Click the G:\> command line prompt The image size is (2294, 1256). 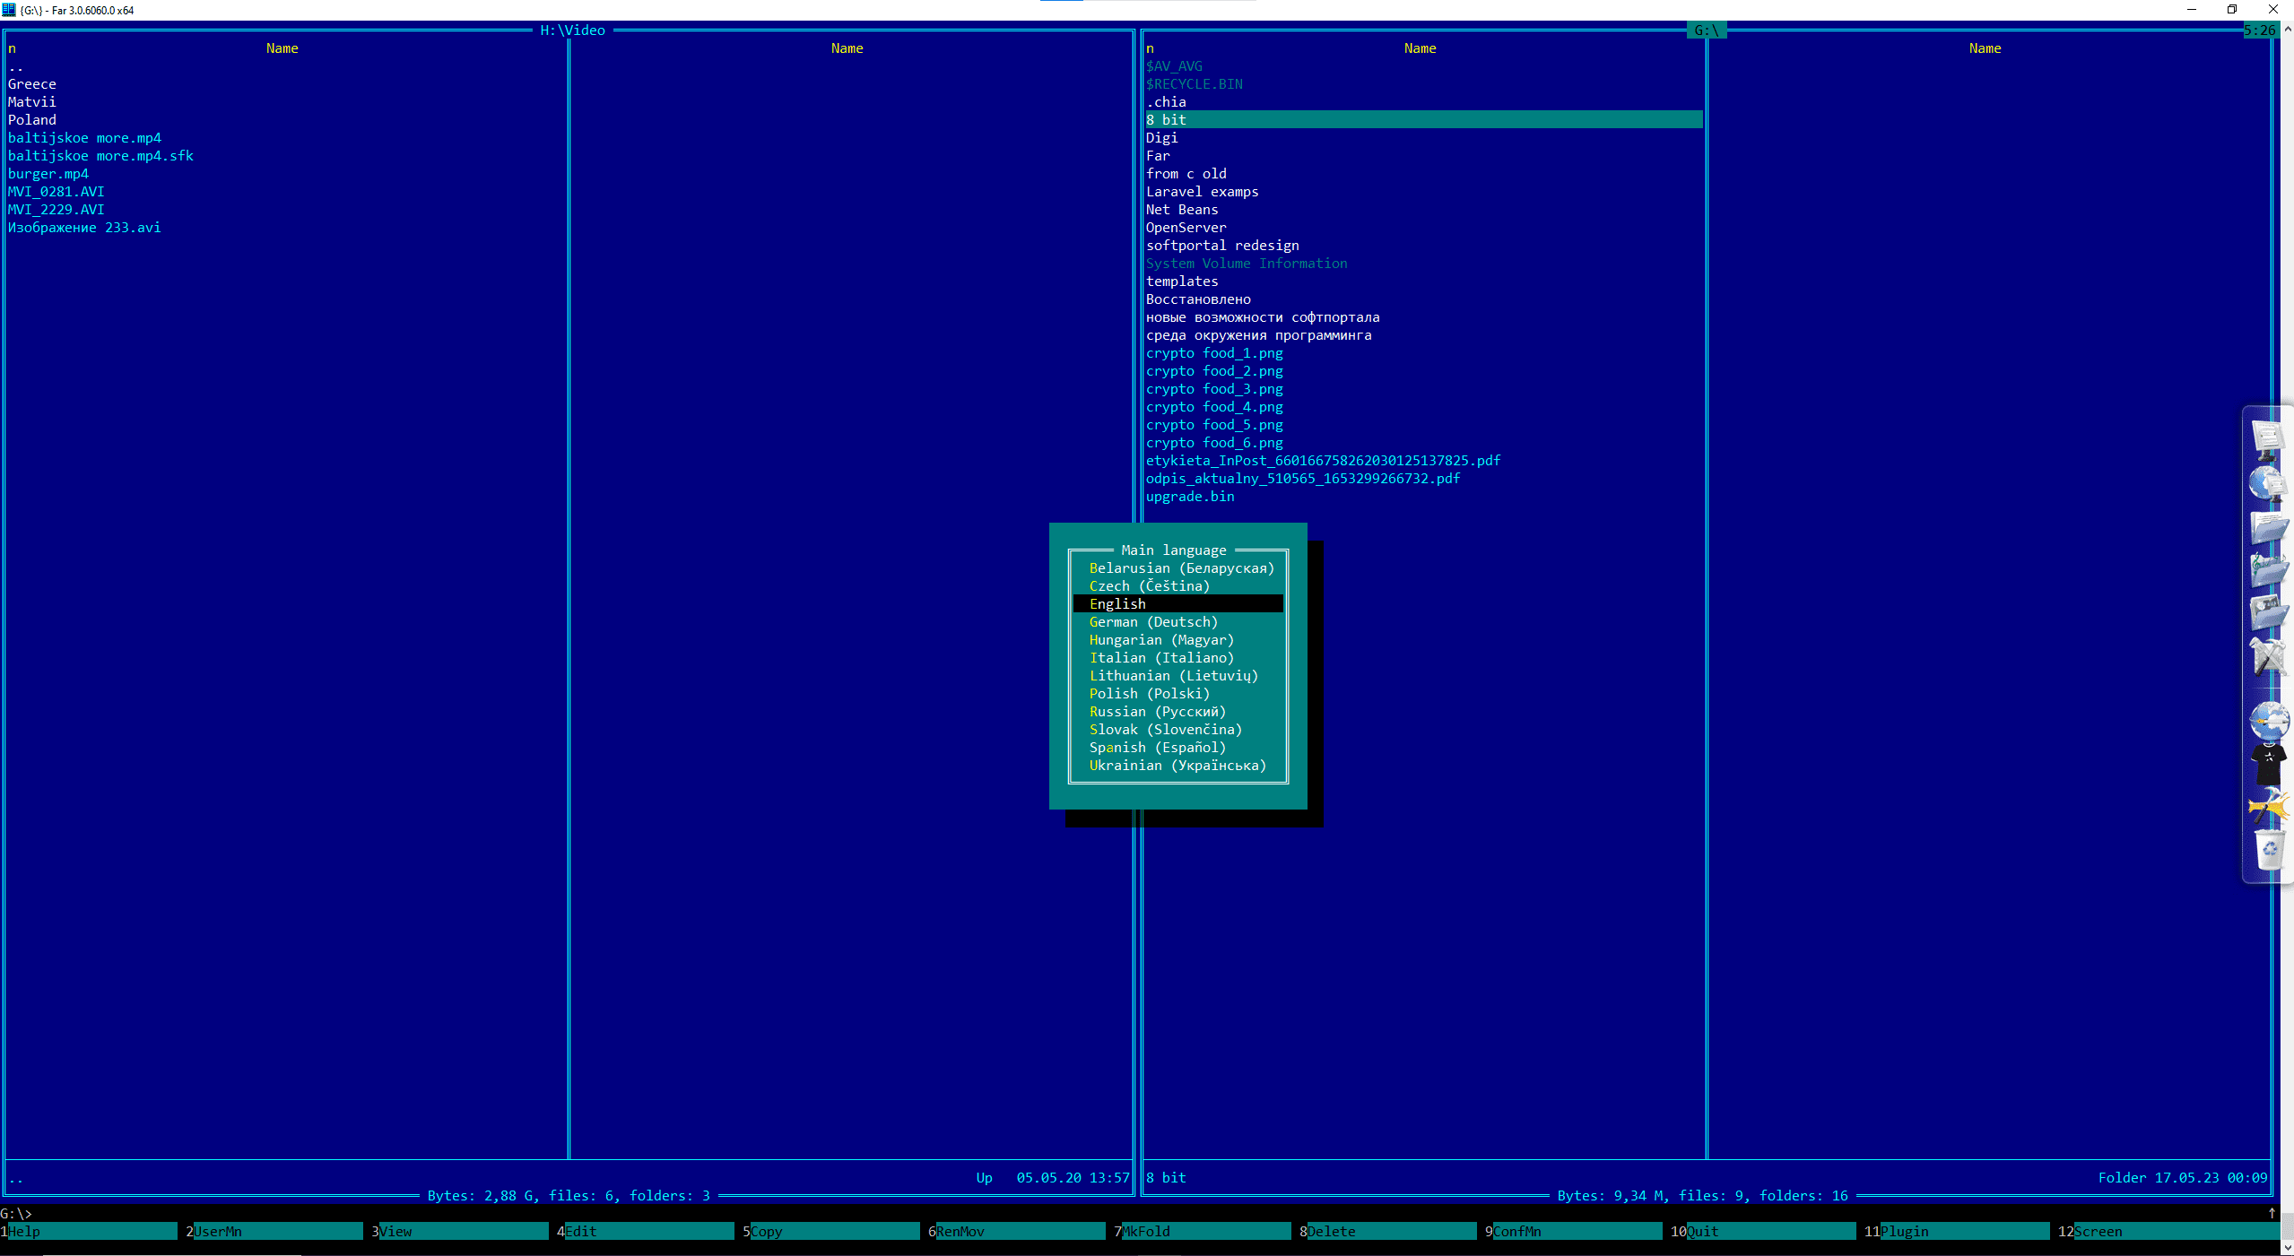pos(16,1213)
